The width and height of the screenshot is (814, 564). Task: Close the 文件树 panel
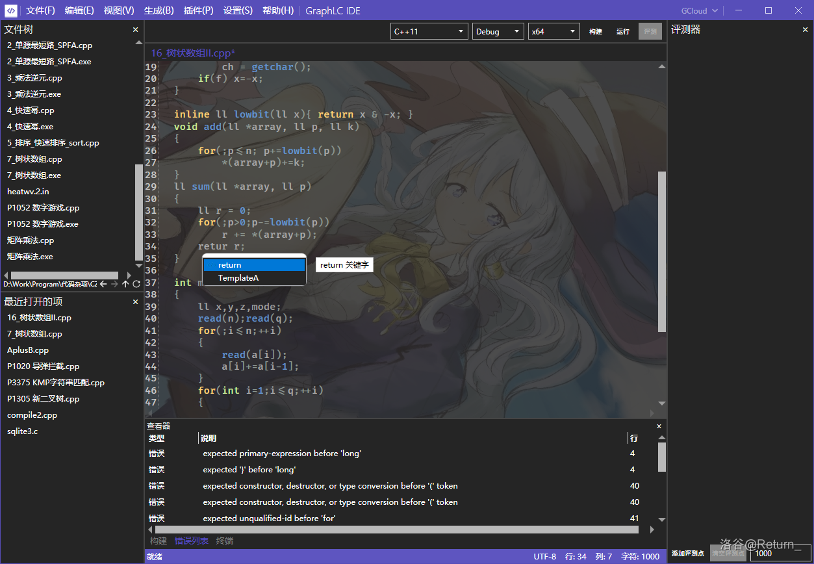point(136,30)
